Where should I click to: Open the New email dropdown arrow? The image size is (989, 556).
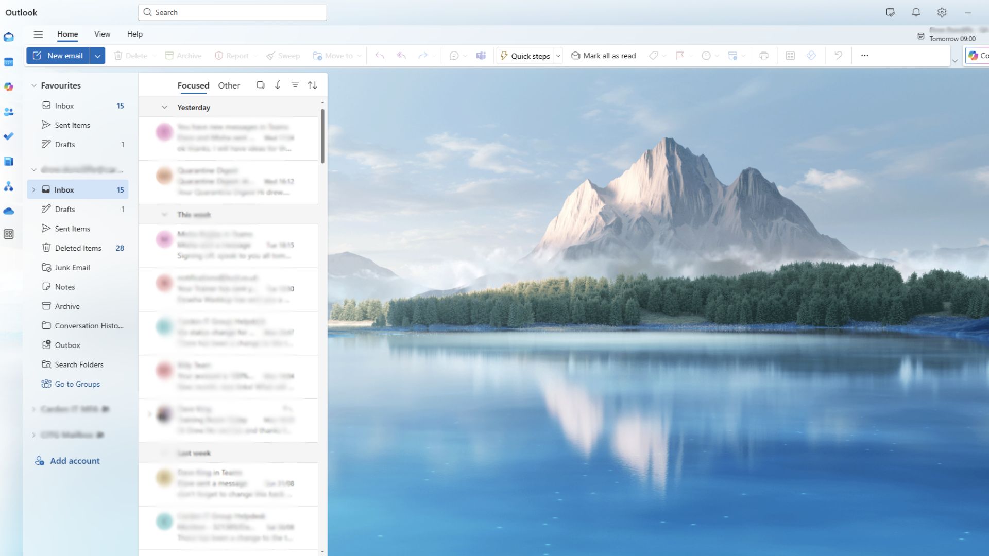(x=97, y=56)
